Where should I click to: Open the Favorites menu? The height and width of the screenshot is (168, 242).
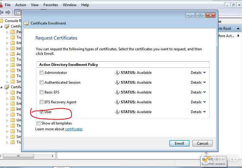[x=51, y=5]
